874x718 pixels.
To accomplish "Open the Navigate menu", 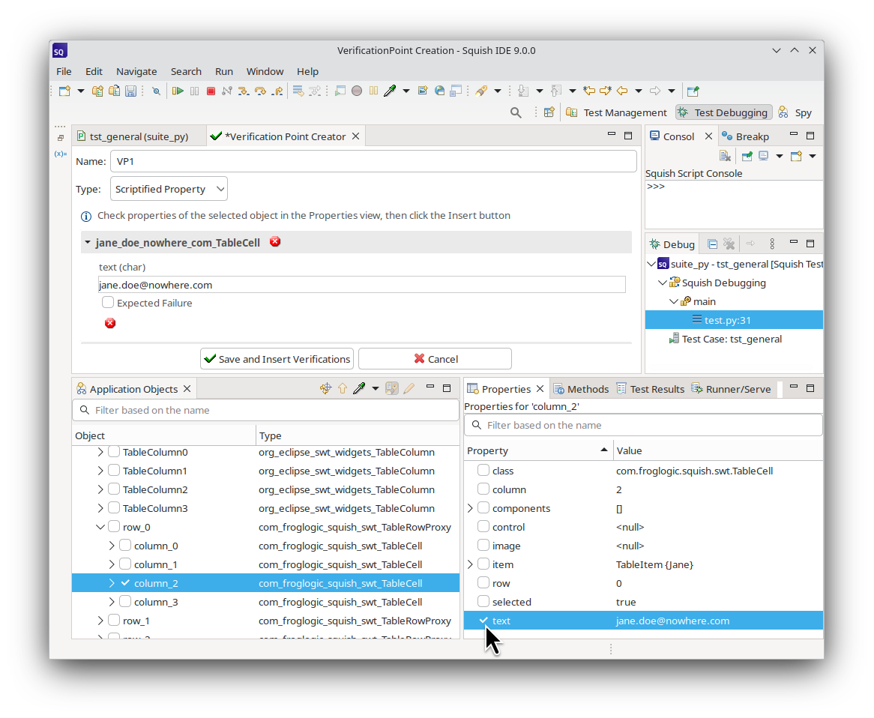I will tap(136, 71).
